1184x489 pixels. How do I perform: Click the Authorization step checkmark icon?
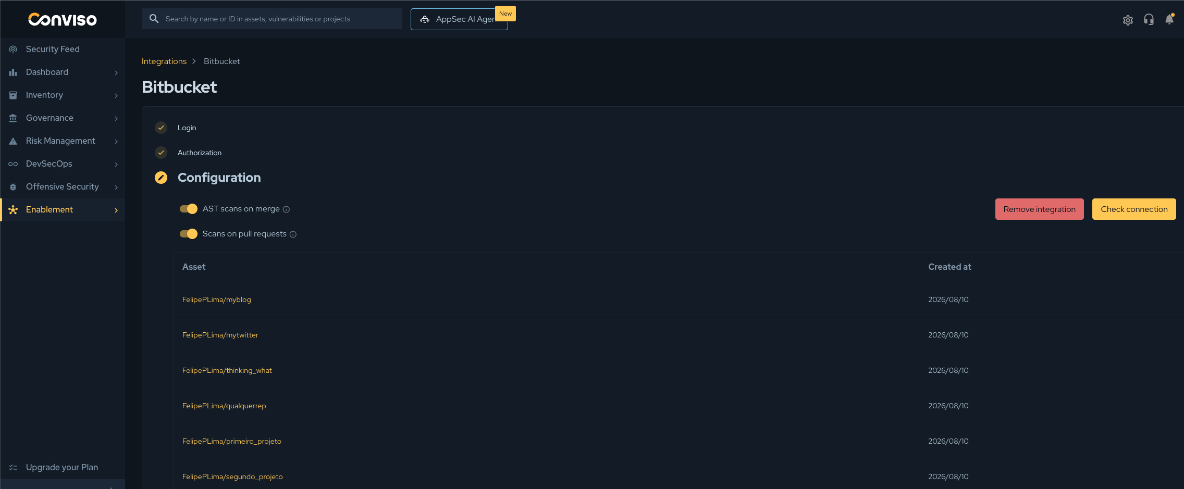161,153
